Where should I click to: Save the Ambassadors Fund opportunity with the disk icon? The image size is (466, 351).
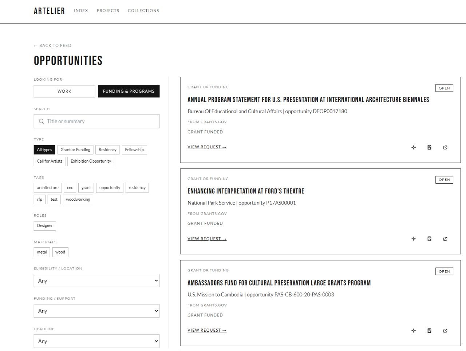(429, 331)
